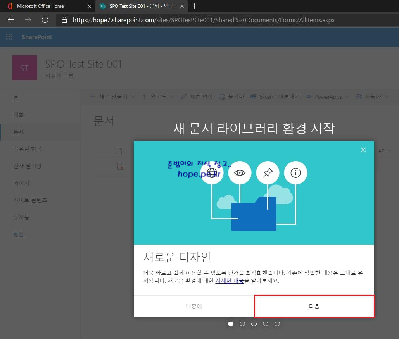Close the SPO Test Site 001 tab
Viewport: 399px width, 339px height.
click(x=182, y=6)
